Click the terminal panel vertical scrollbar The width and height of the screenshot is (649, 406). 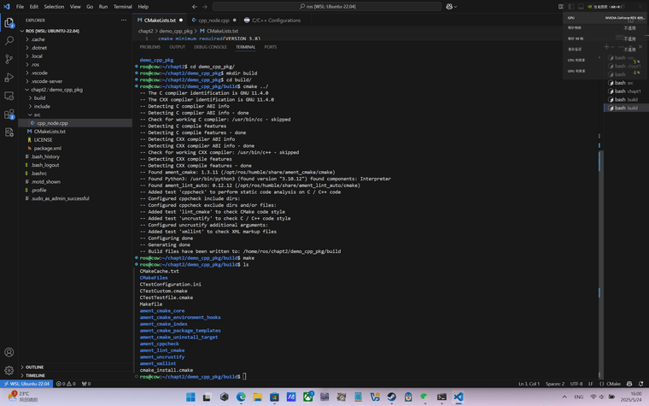tap(599, 265)
